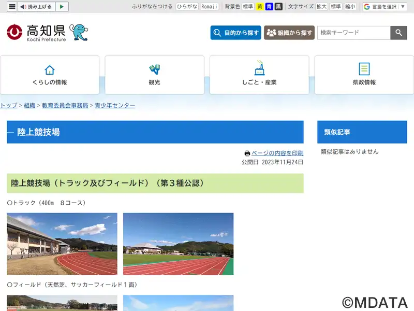Expand the Google language selector dropdown
Image resolution: width=414 pixels, height=311 pixels.
(x=385, y=7)
